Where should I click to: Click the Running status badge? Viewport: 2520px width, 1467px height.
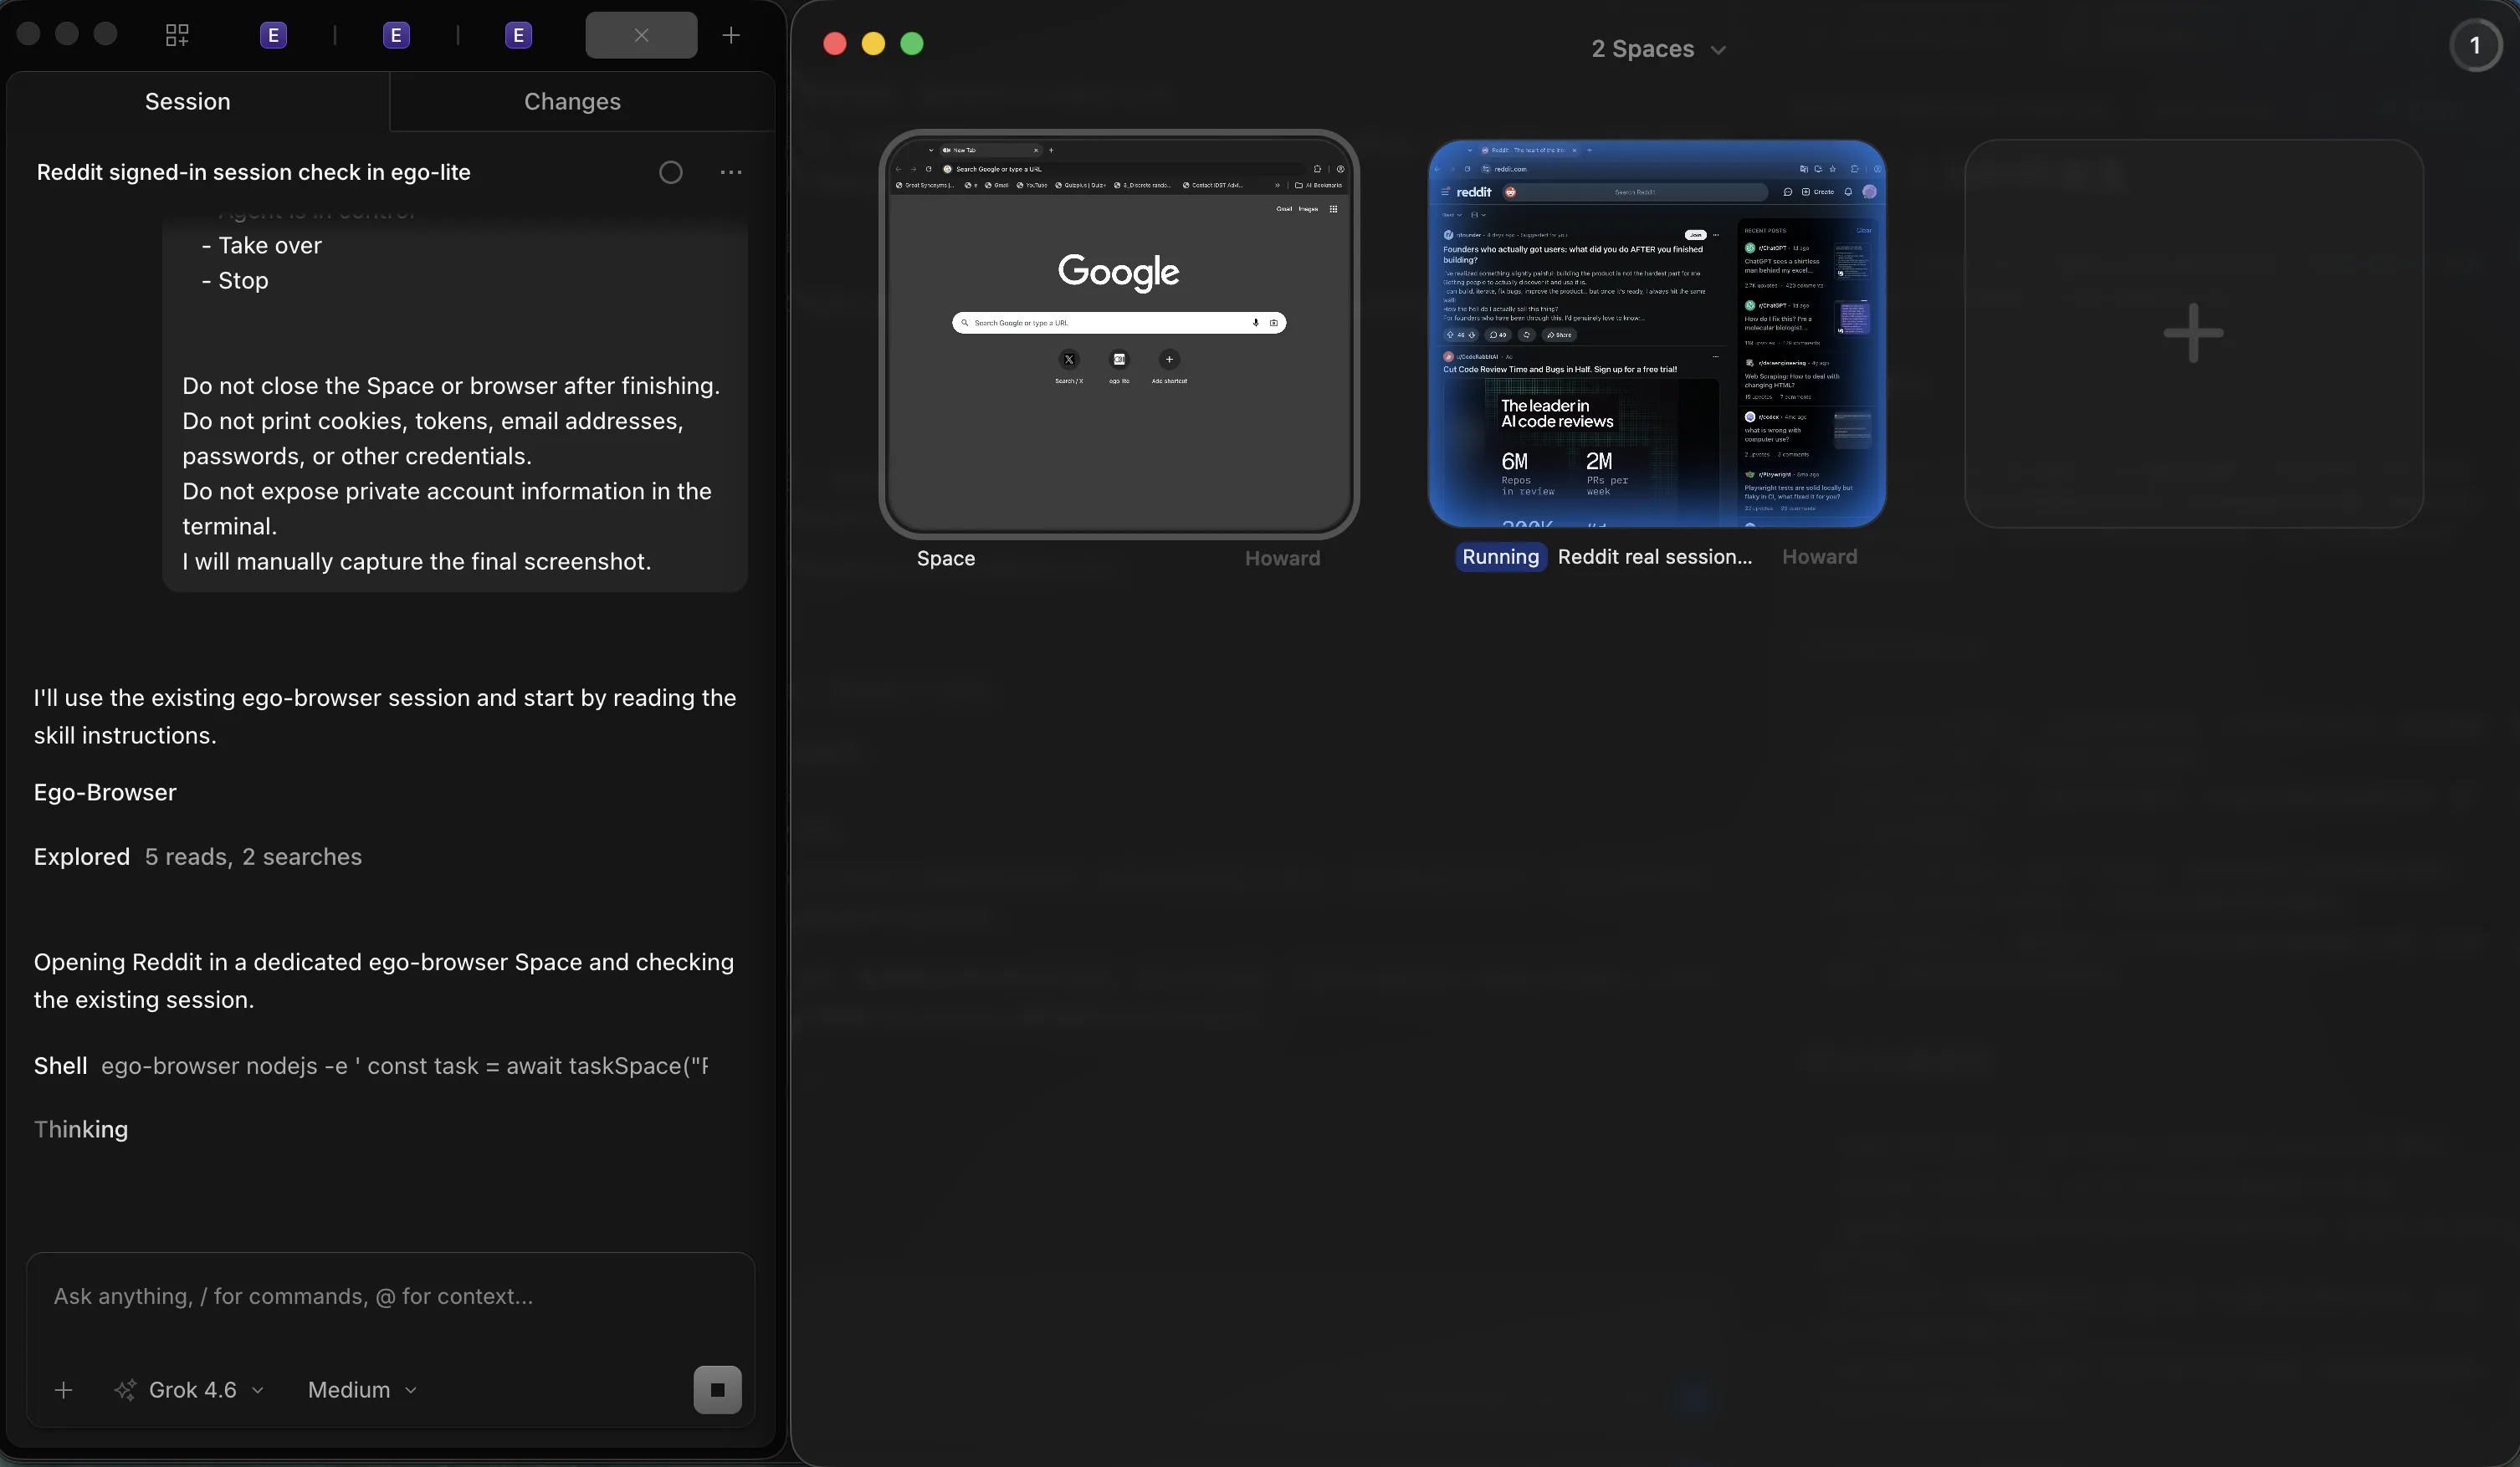pos(1500,557)
